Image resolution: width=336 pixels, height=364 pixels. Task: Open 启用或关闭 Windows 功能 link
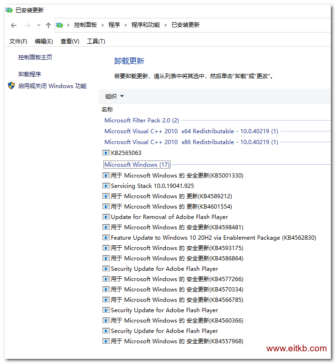(x=52, y=86)
